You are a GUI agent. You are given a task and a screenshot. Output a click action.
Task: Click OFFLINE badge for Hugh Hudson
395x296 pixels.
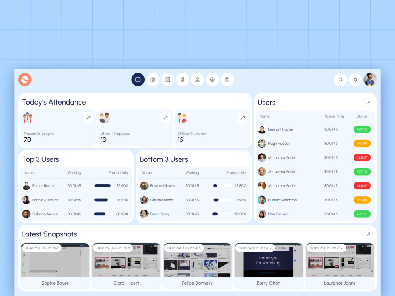pyautogui.click(x=362, y=144)
